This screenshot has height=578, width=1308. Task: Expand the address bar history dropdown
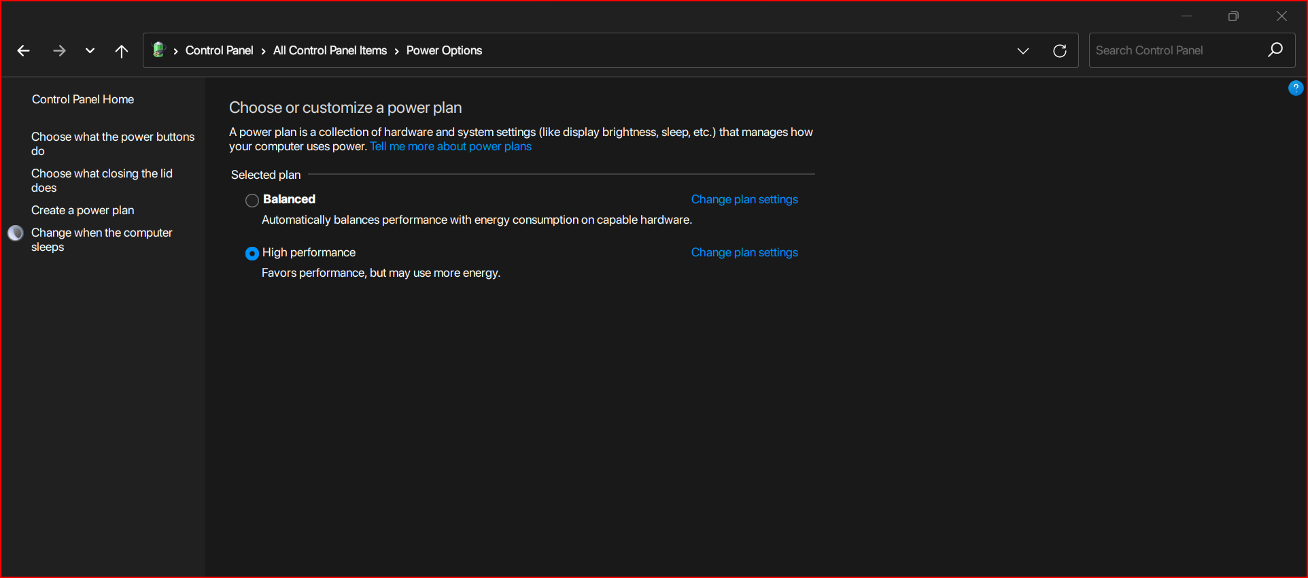coord(1022,51)
